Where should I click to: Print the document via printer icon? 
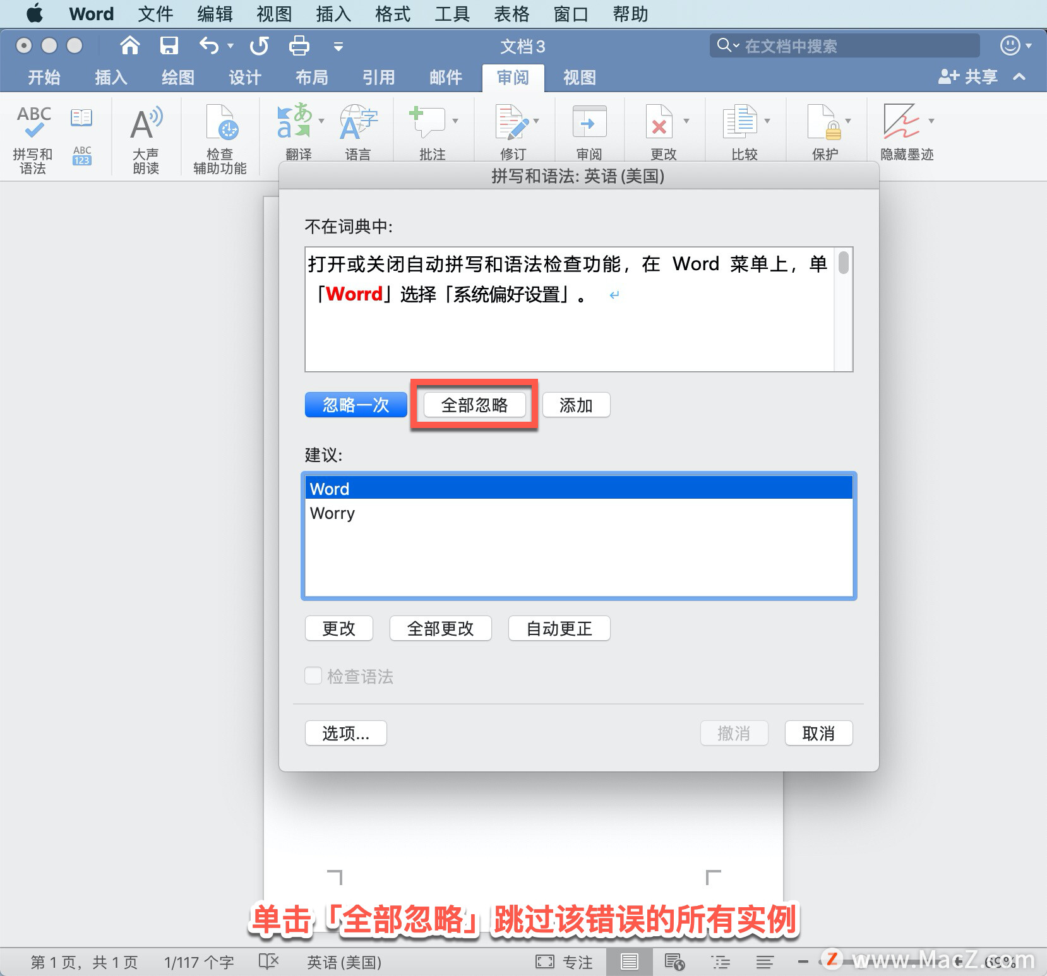click(299, 45)
